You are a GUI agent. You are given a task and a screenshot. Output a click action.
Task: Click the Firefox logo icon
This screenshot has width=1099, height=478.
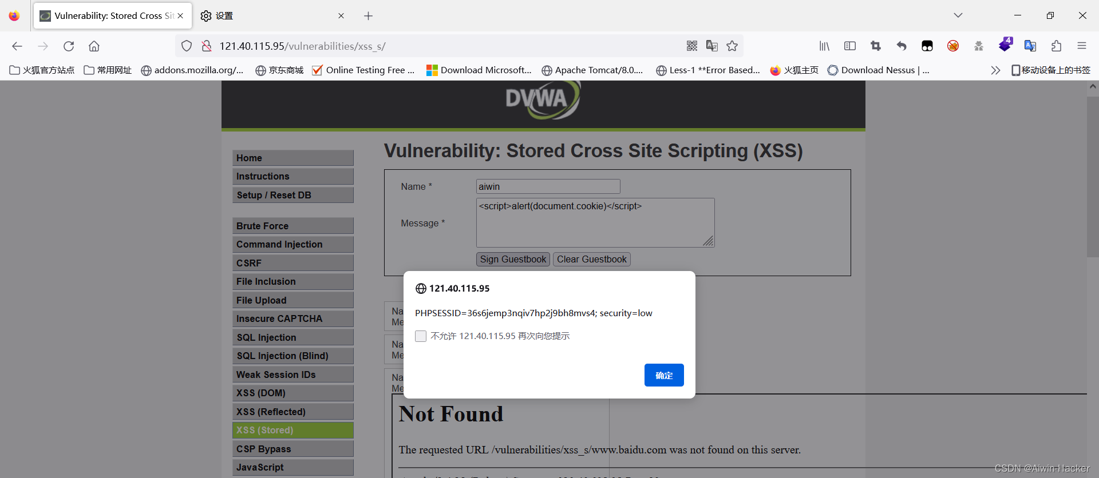point(14,16)
